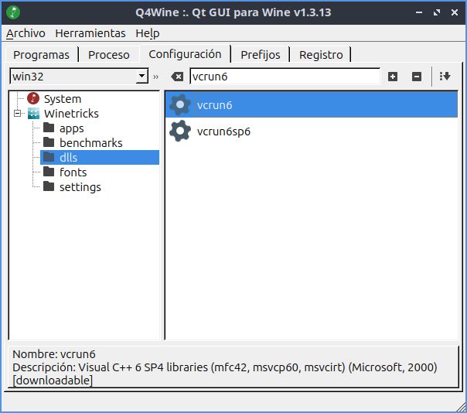The image size is (467, 413).
Task: Open the Help menu
Action: [x=148, y=33]
